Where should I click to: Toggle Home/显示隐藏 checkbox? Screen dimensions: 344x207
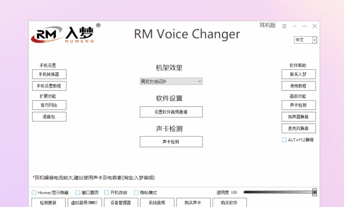(34, 193)
